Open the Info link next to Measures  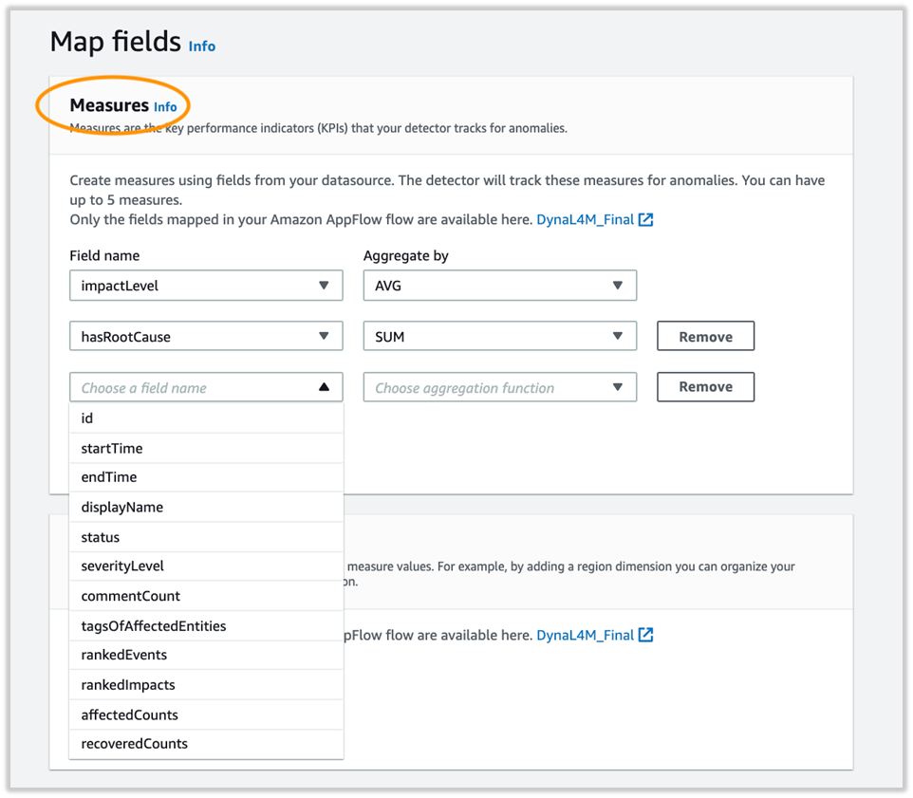(165, 106)
